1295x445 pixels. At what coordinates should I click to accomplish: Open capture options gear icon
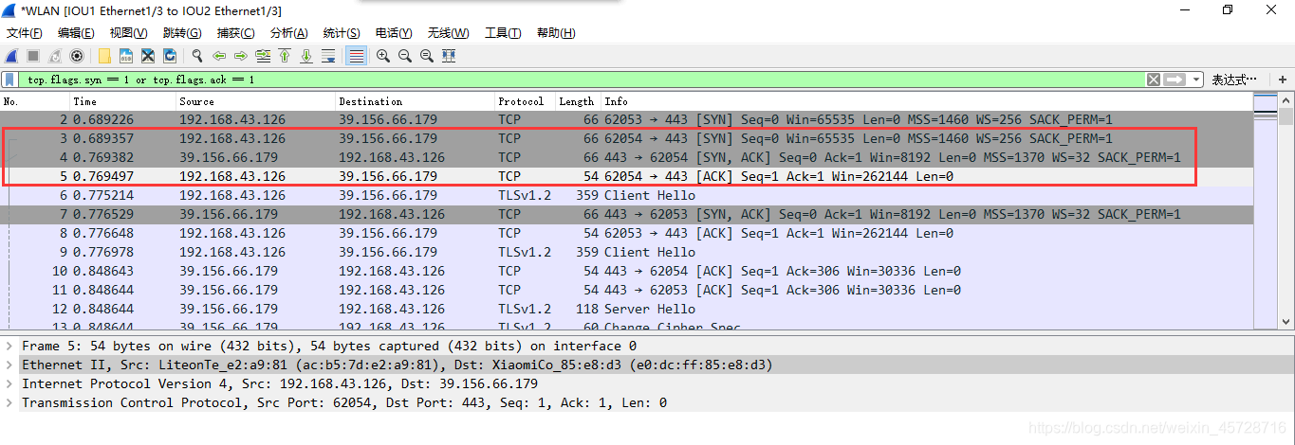point(77,56)
